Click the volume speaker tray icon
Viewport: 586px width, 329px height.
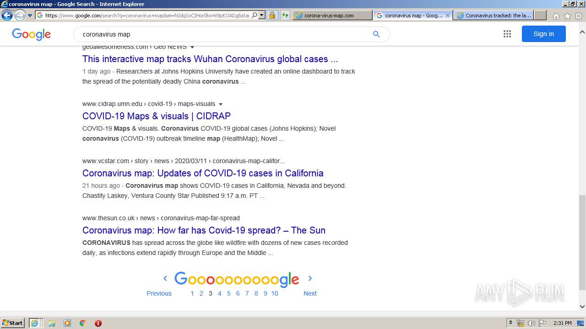pyautogui.click(x=532, y=323)
